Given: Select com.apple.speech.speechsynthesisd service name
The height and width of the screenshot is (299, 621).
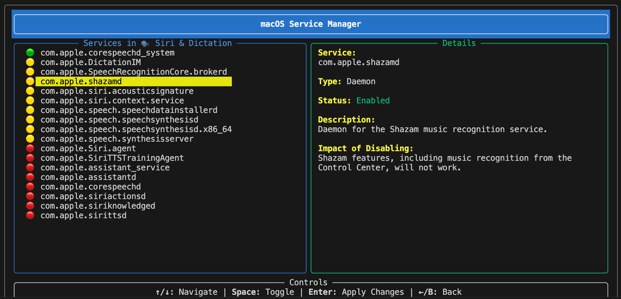Looking at the screenshot, I should [120, 119].
